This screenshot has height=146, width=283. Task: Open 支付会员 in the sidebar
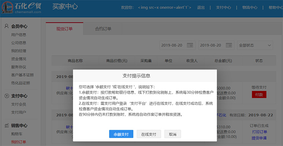[19, 104]
